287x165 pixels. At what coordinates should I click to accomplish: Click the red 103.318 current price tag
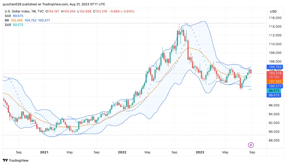(x=275, y=73)
